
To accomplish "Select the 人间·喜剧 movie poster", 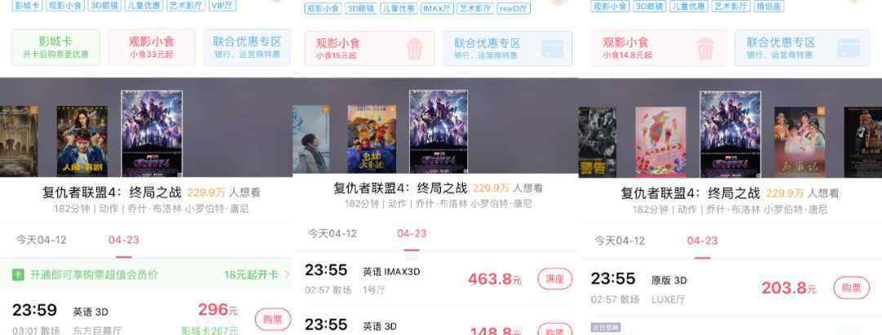I will click(x=82, y=141).
